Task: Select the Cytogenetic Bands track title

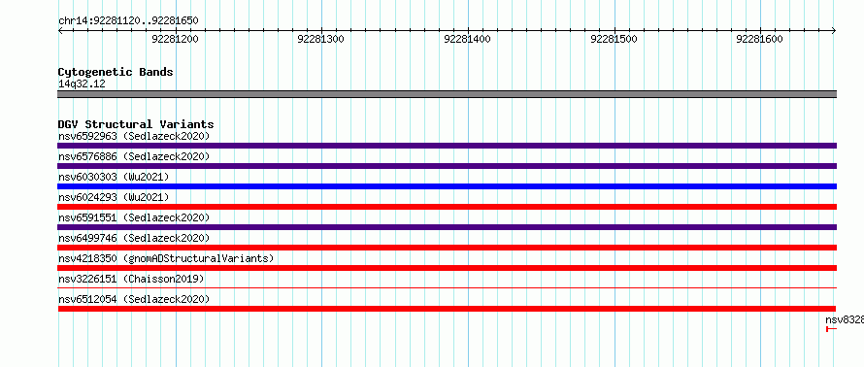Action: 116,72
